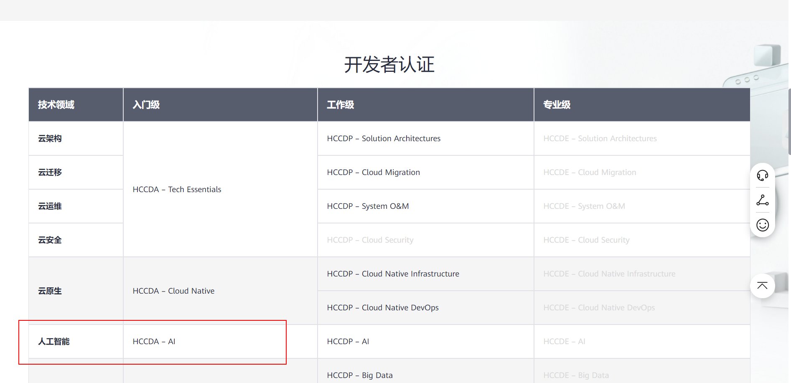
Task: Open HCCDA – Tech Essentials certification
Action: coord(177,190)
